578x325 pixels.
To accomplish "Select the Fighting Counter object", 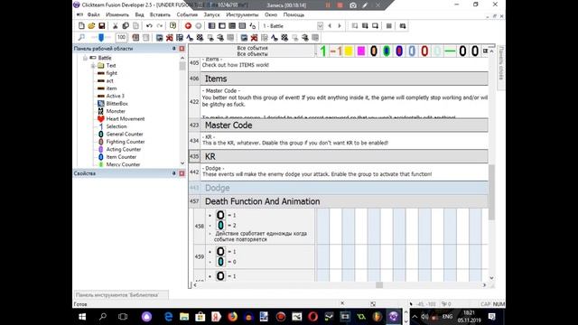I will click(x=126, y=142).
